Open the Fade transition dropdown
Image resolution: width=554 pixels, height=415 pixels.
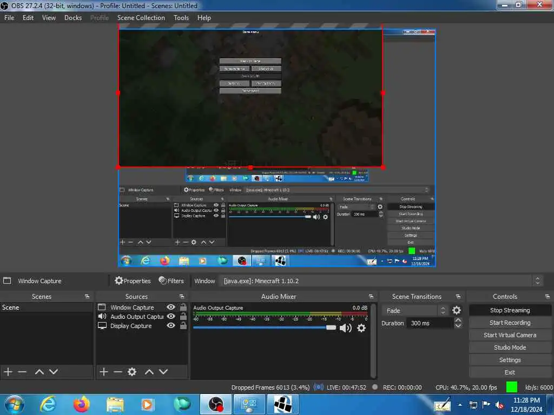pos(415,311)
